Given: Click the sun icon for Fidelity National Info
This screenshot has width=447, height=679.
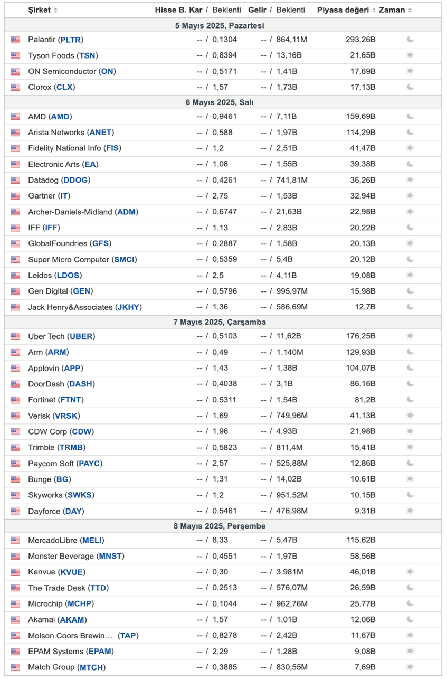Looking at the screenshot, I should tap(410, 148).
